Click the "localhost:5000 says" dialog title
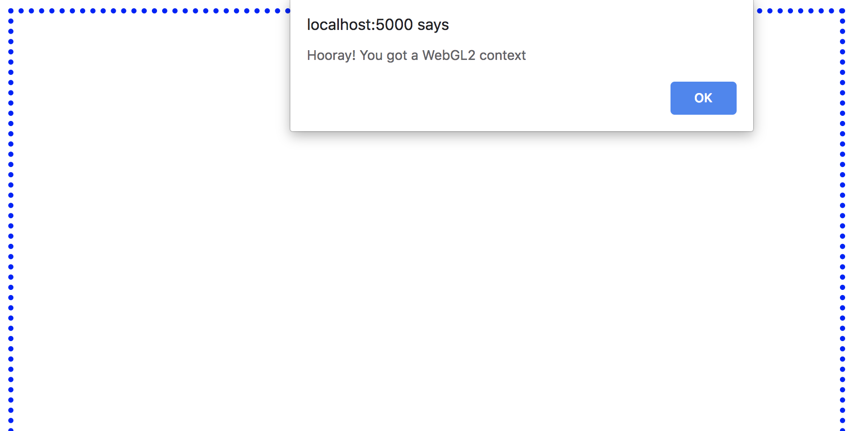Screen dimensions: 857x431 tap(378, 25)
